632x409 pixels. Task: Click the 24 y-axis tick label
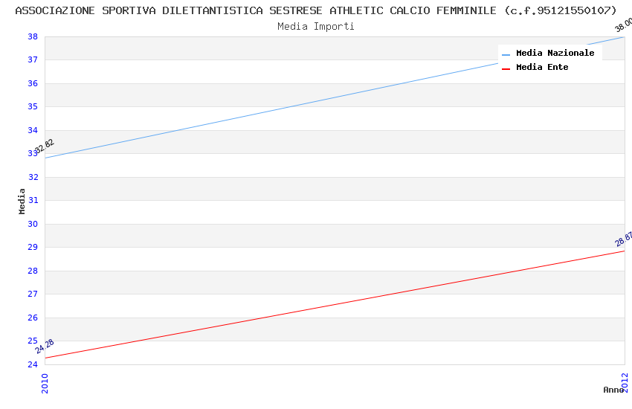point(33,364)
